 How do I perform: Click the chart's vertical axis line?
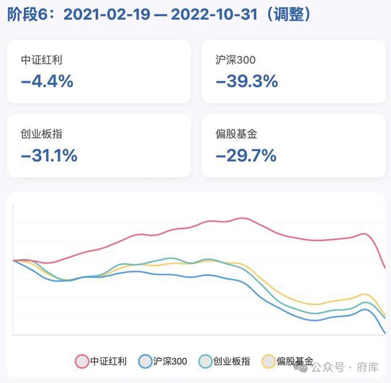pyautogui.click(x=13, y=270)
